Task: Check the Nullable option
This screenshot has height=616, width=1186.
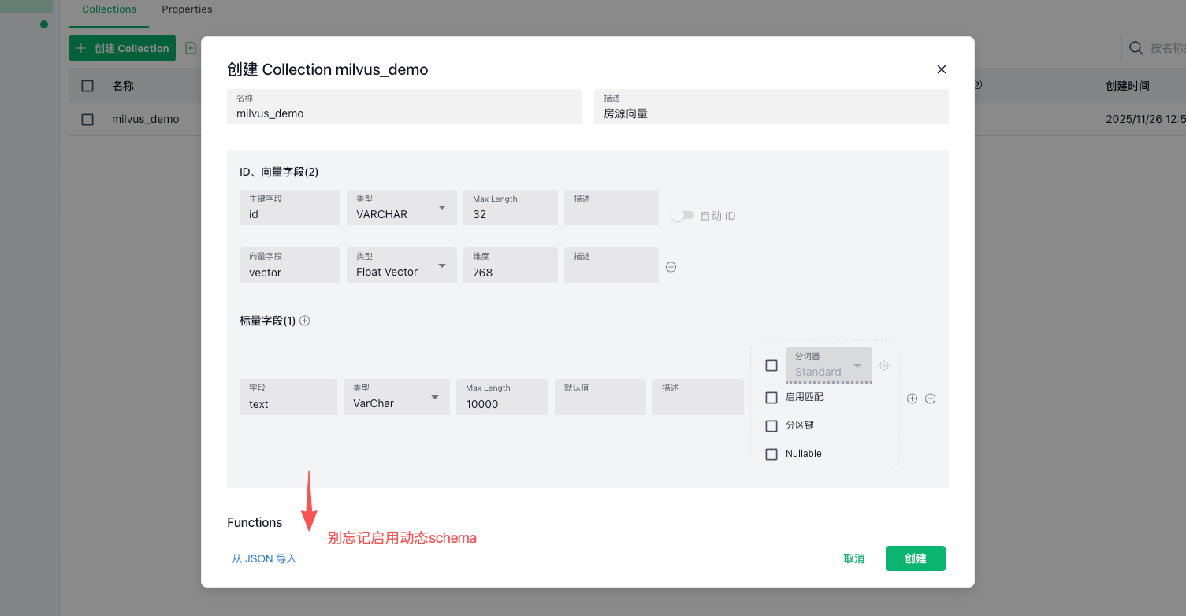Action: pos(771,455)
